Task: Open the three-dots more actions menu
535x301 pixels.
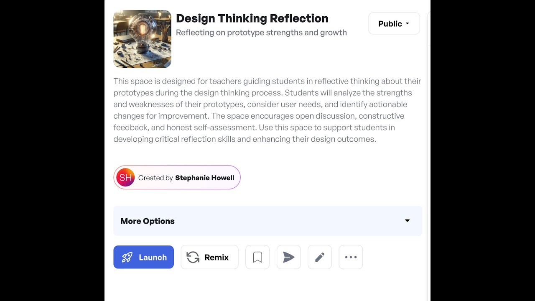Action: [x=351, y=257]
